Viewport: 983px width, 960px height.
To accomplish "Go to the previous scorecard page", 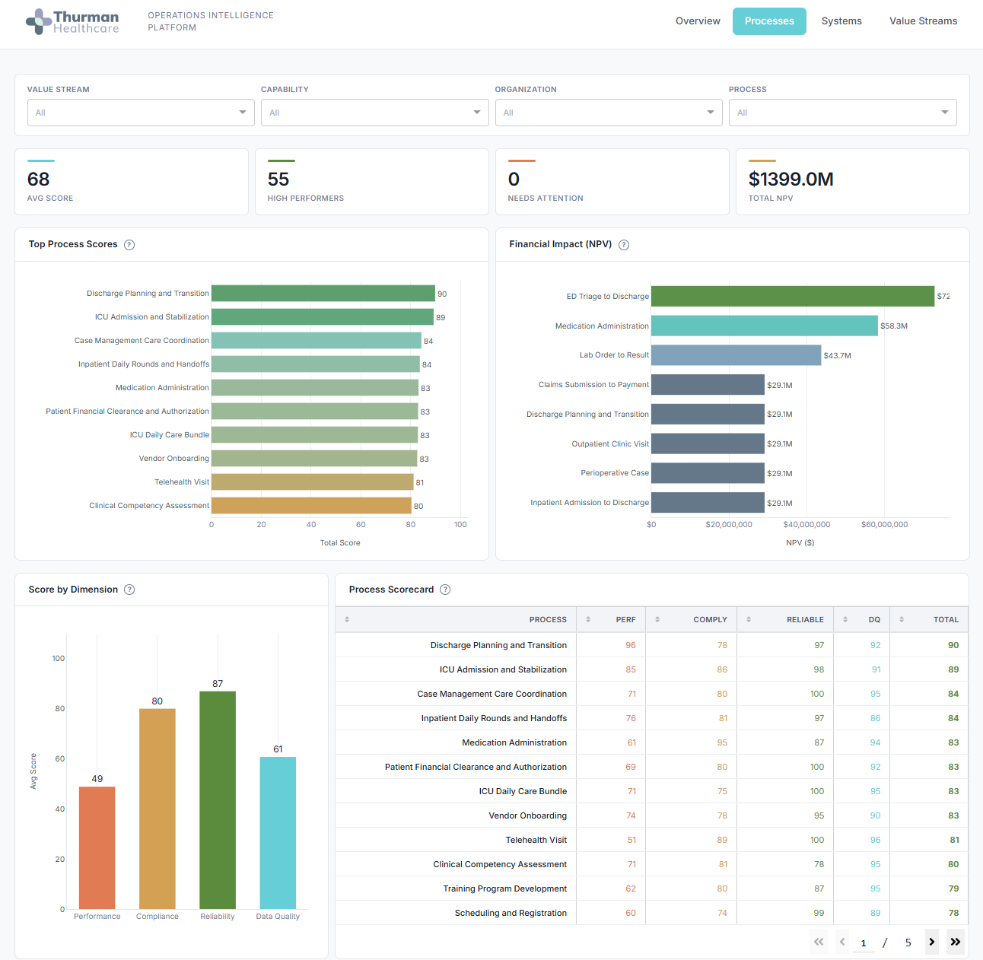I will coord(842,942).
